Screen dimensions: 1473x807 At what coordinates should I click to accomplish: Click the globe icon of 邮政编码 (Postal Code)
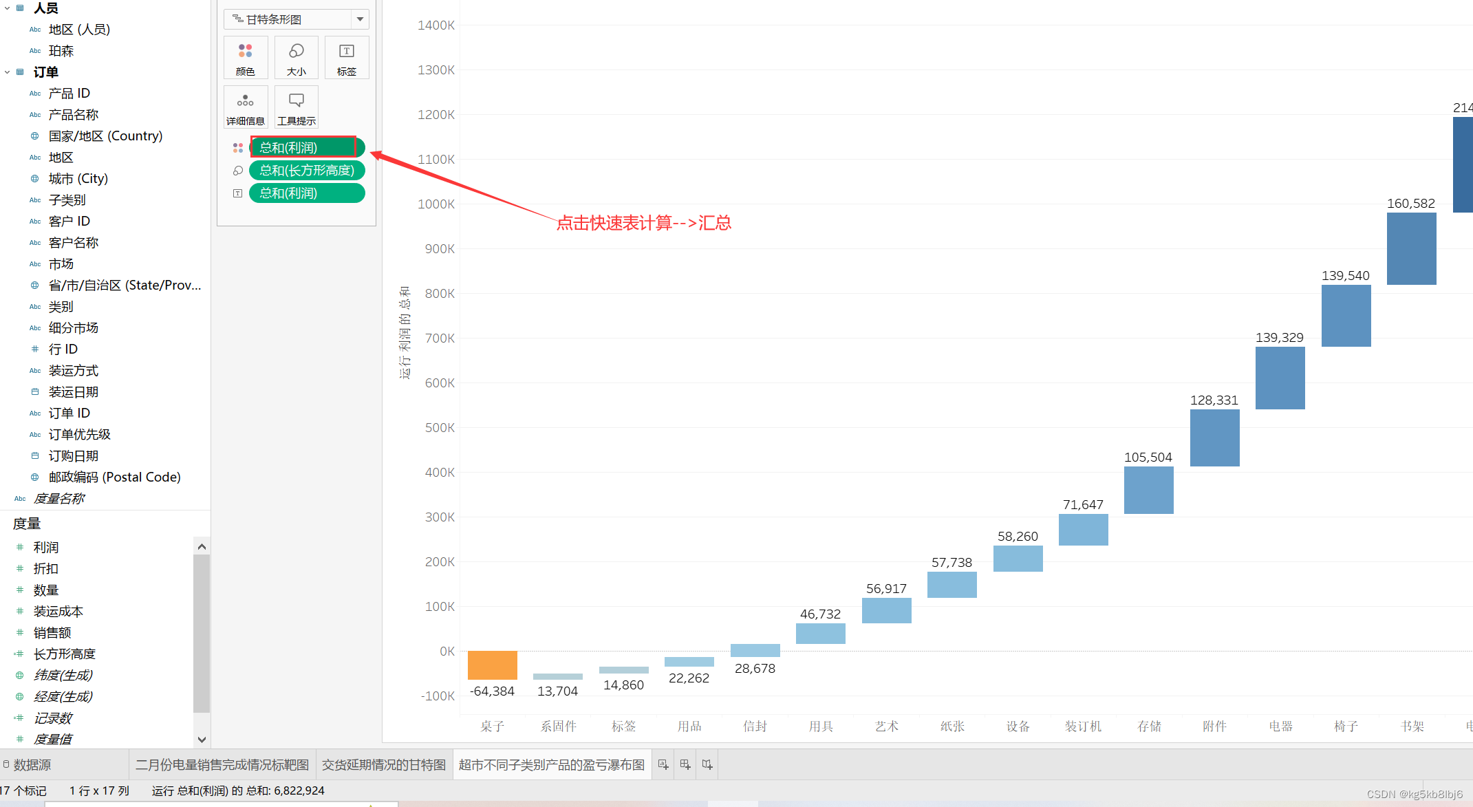(x=35, y=477)
